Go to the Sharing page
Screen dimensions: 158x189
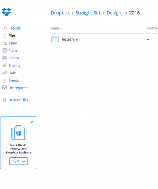pyautogui.click(x=14, y=66)
